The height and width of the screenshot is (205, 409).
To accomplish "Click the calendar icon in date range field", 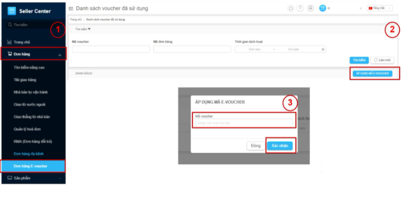I will 323,49.
